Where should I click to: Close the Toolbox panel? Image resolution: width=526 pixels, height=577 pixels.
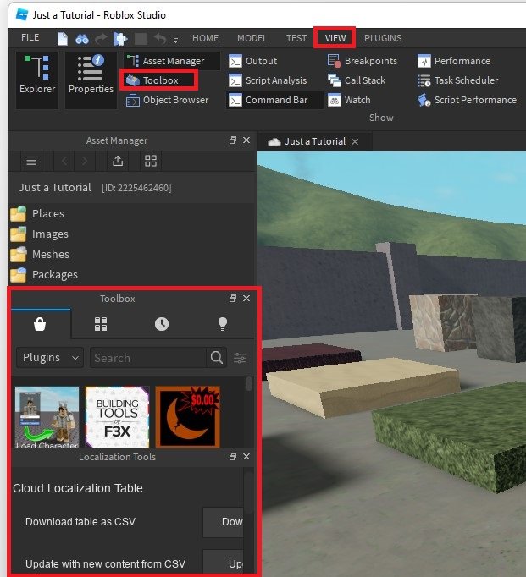coord(246,299)
